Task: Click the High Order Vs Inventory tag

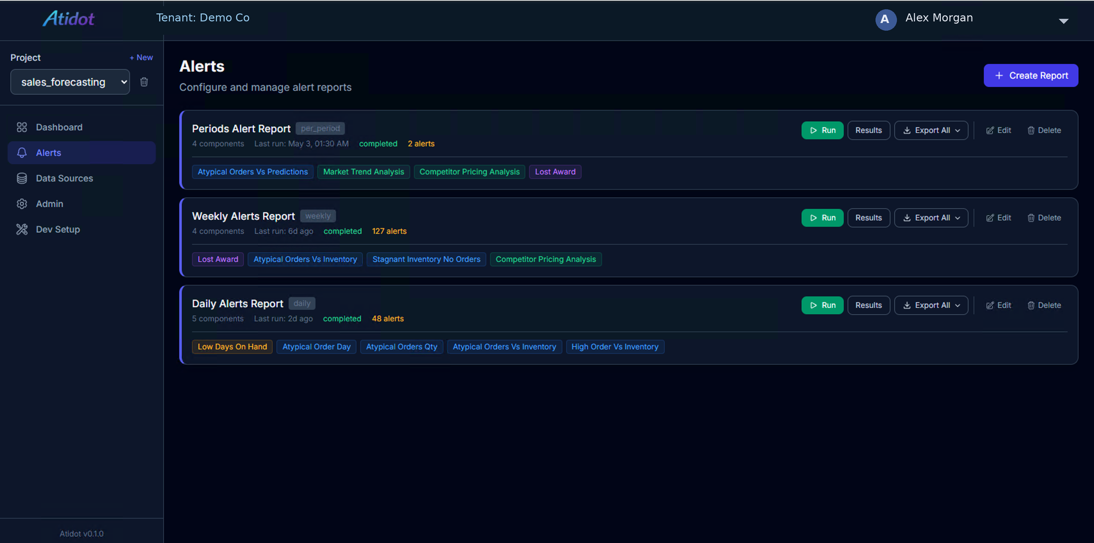Action: point(615,347)
